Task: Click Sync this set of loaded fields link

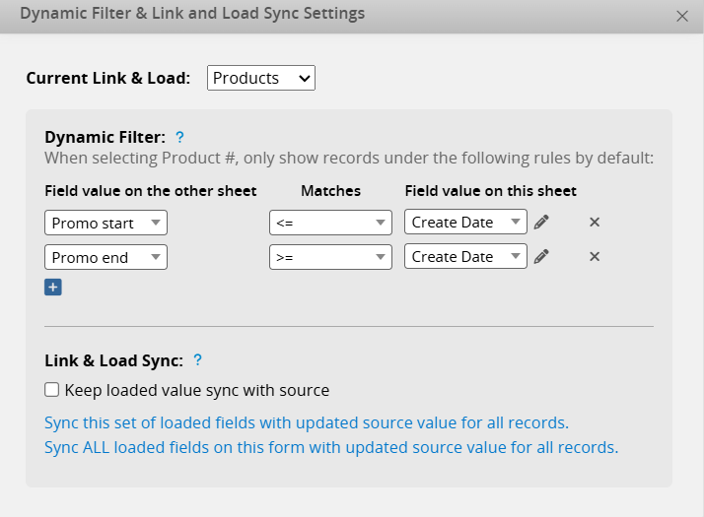Action: point(307,422)
